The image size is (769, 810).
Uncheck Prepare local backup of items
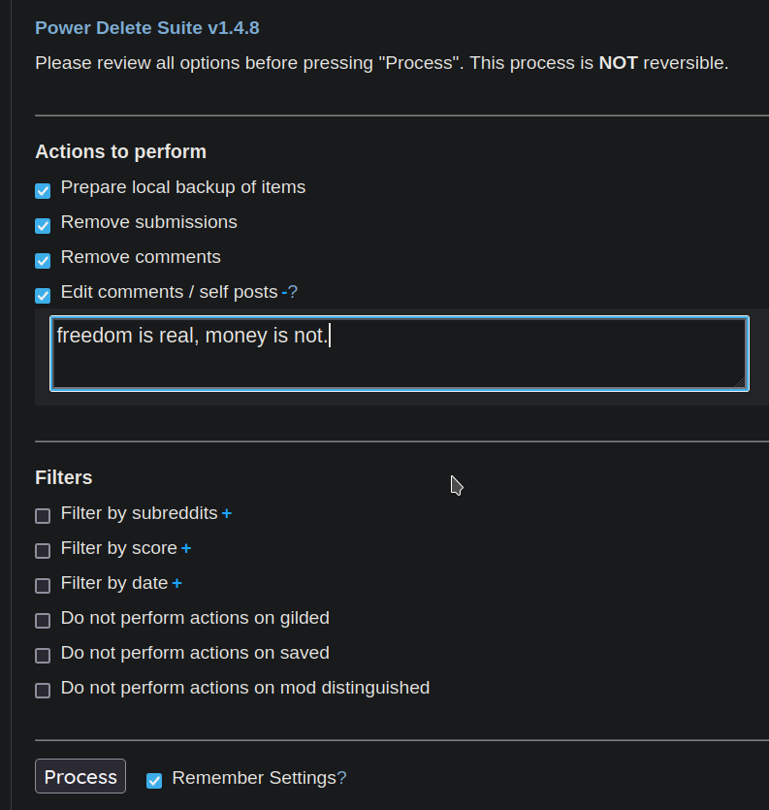[x=43, y=190]
